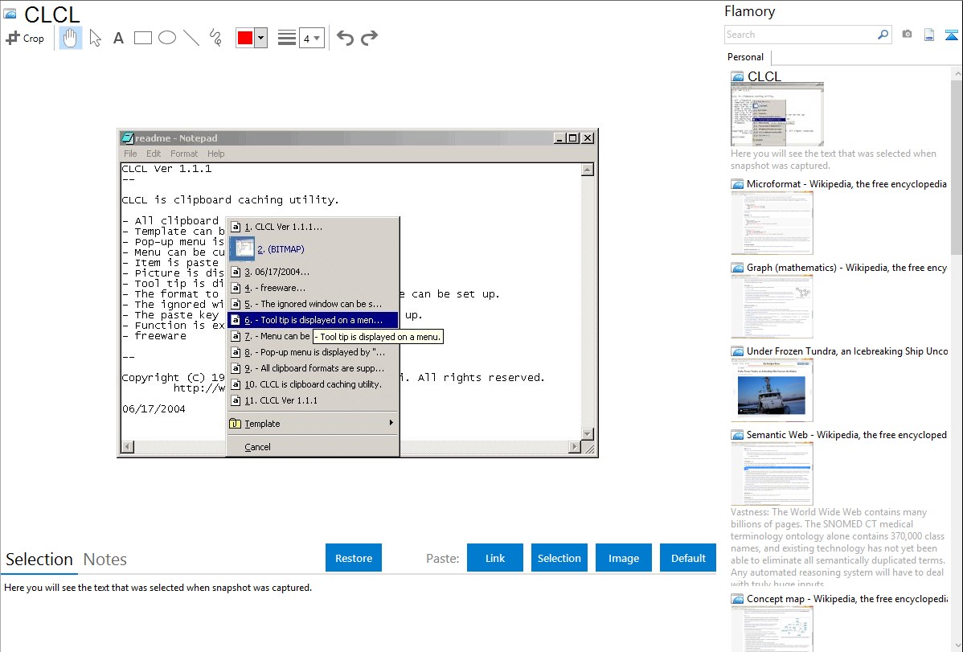Choose the arrow pointer selection tool
The image size is (963, 652).
tap(95, 38)
